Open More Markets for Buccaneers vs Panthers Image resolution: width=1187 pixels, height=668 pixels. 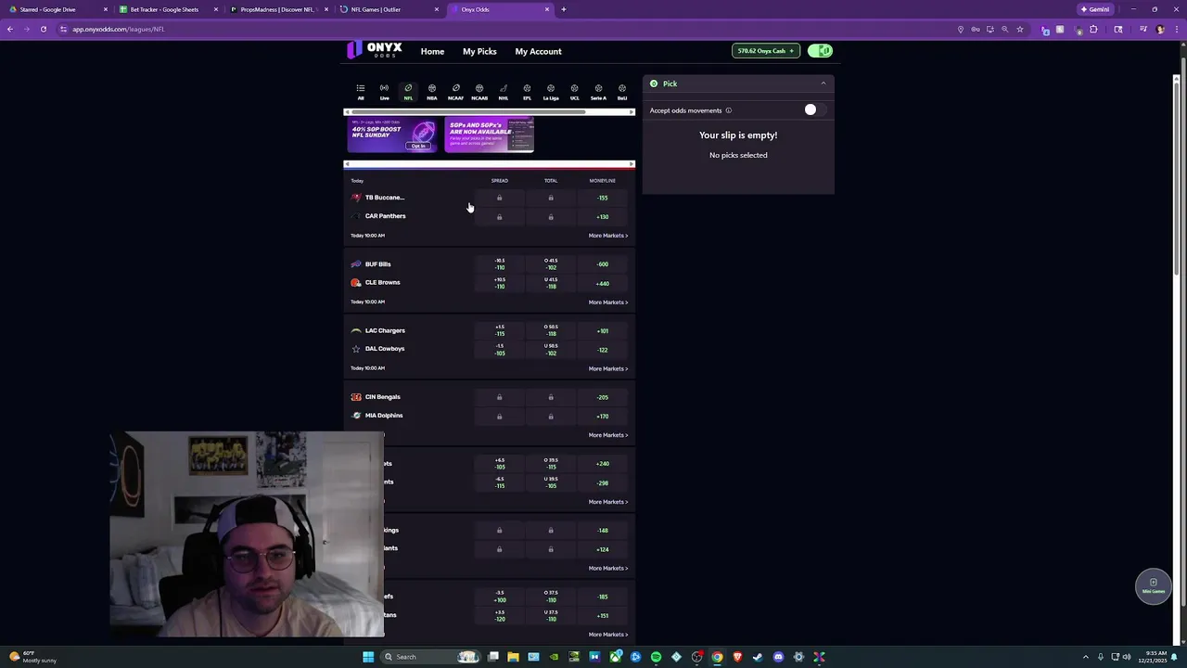tap(608, 236)
